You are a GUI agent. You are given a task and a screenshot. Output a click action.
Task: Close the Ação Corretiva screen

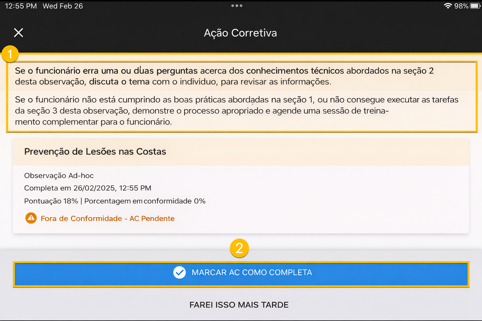coord(19,33)
